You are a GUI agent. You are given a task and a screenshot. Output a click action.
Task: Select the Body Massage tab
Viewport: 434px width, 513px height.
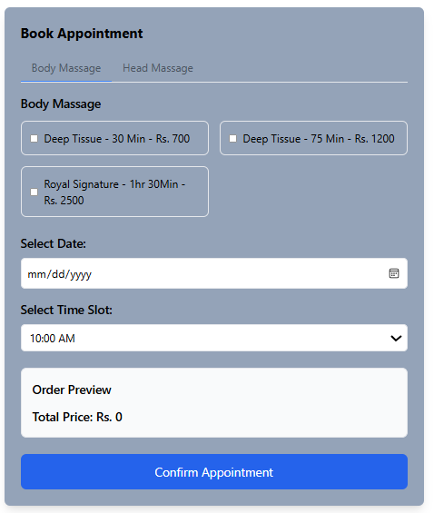[x=66, y=68]
